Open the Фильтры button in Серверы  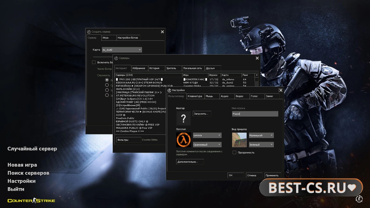click(x=128, y=140)
